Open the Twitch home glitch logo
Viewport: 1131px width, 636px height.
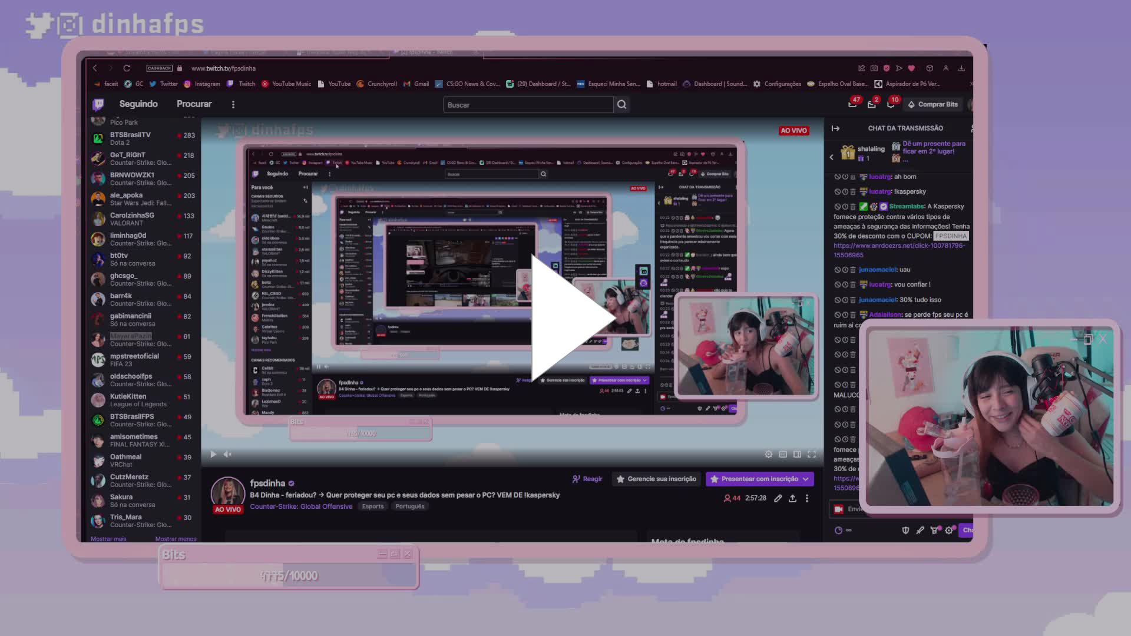[98, 104]
